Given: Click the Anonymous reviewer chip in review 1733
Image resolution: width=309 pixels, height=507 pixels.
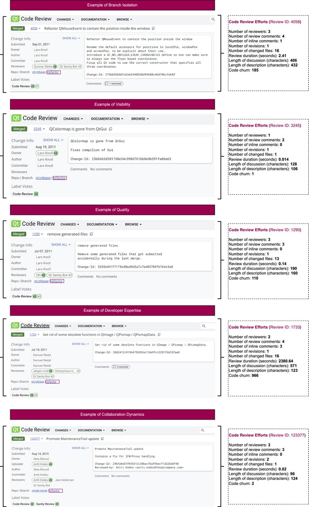Looking at the screenshot, I should pos(67,371).
